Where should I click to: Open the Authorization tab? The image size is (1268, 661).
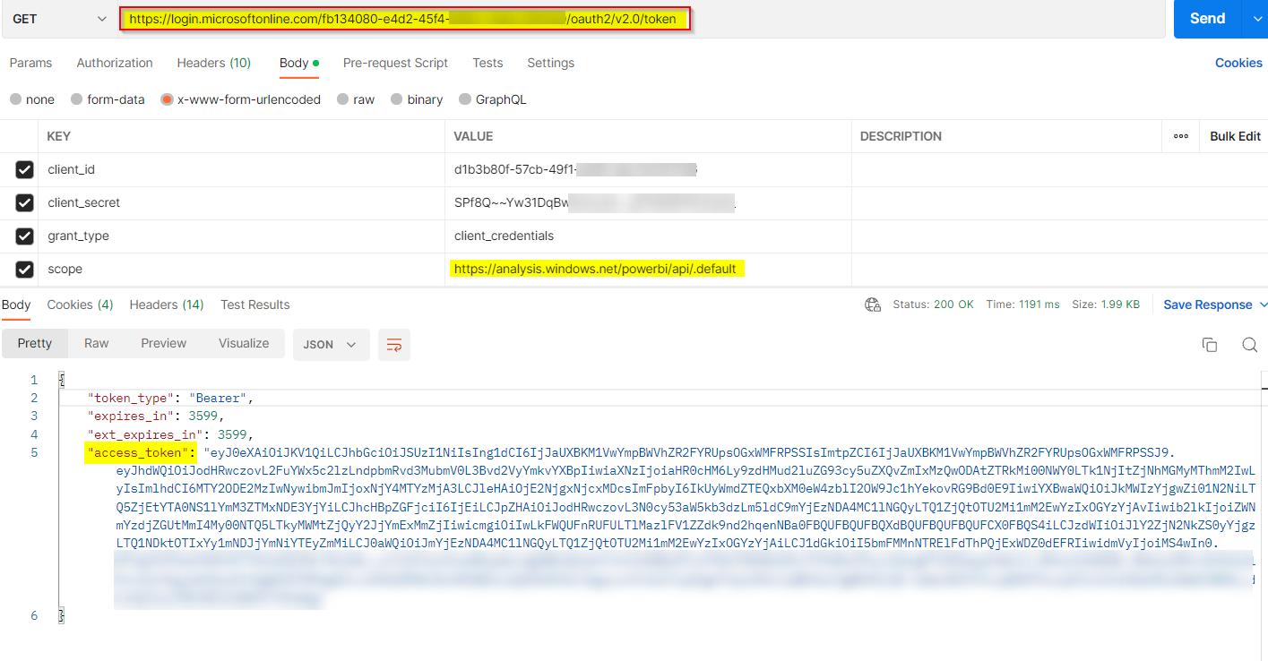click(x=115, y=63)
